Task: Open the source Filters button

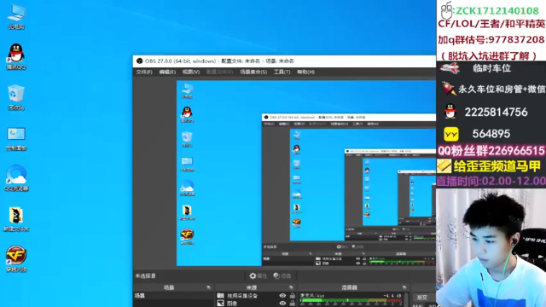Action: pyautogui.click(x=282, y=276)
